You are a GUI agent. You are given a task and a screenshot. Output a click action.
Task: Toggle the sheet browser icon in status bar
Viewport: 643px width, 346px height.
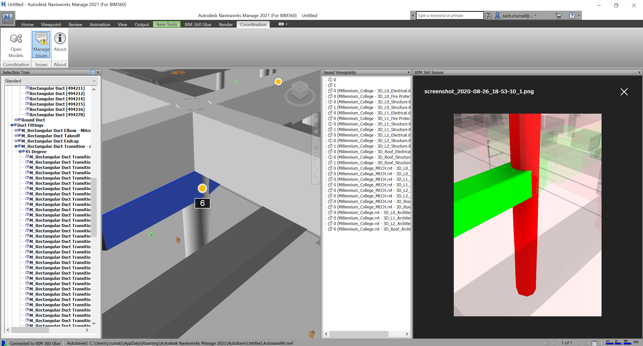pos(594,343)
